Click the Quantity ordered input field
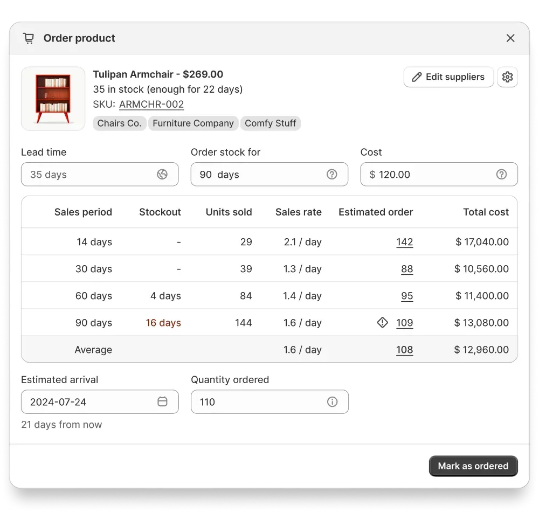This screenshot has width=539, height=513. tap(259, 401)
